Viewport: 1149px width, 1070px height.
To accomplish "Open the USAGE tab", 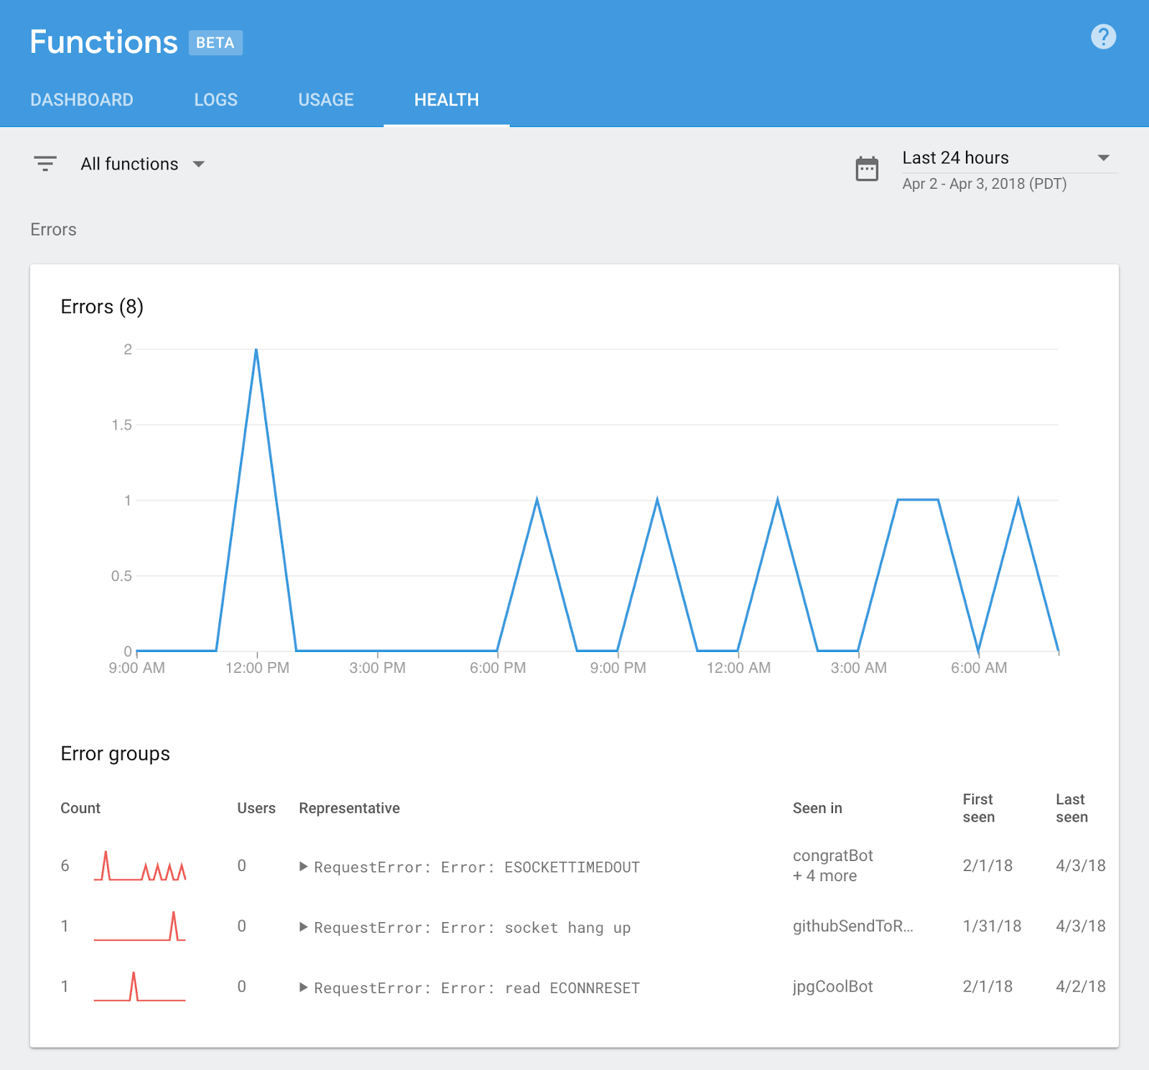I will click(x=326, y=100).
